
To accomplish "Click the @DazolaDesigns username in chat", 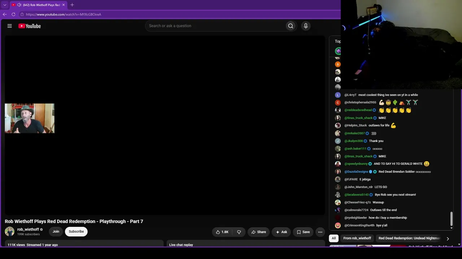I will click(x=356, y=172).
